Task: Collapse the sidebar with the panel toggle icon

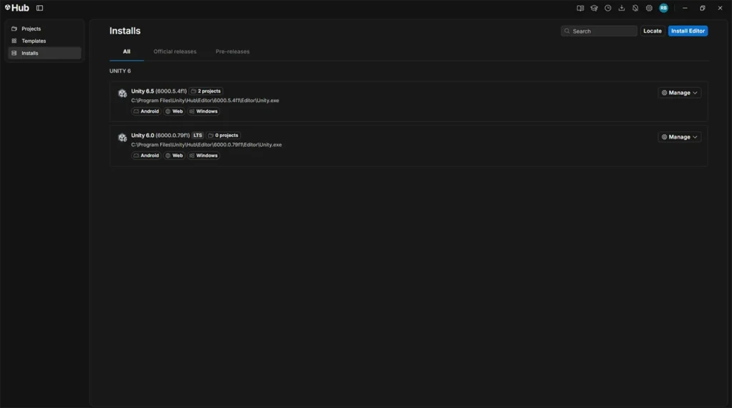Action: coord(40,8)
